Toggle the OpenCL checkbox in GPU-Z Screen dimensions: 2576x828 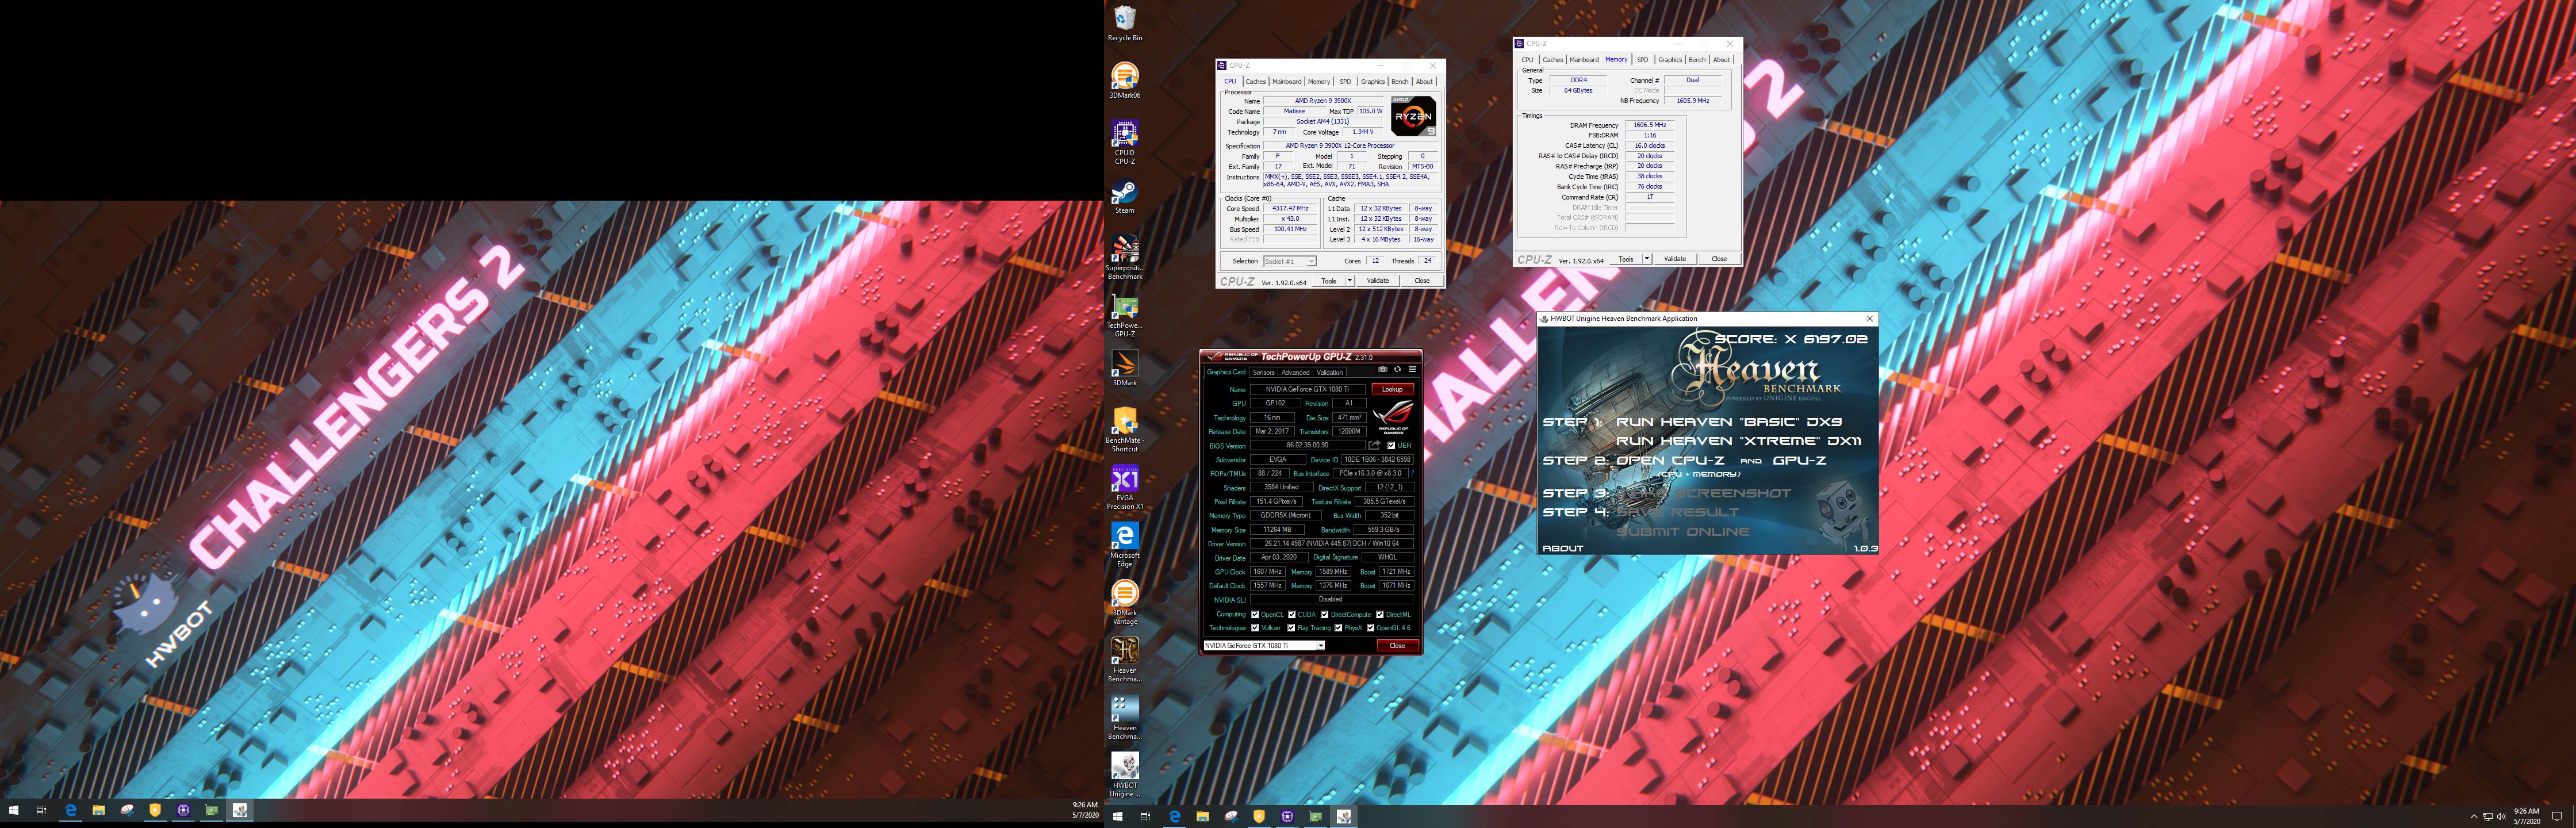pyautogui.click(x=1255, y=615)
